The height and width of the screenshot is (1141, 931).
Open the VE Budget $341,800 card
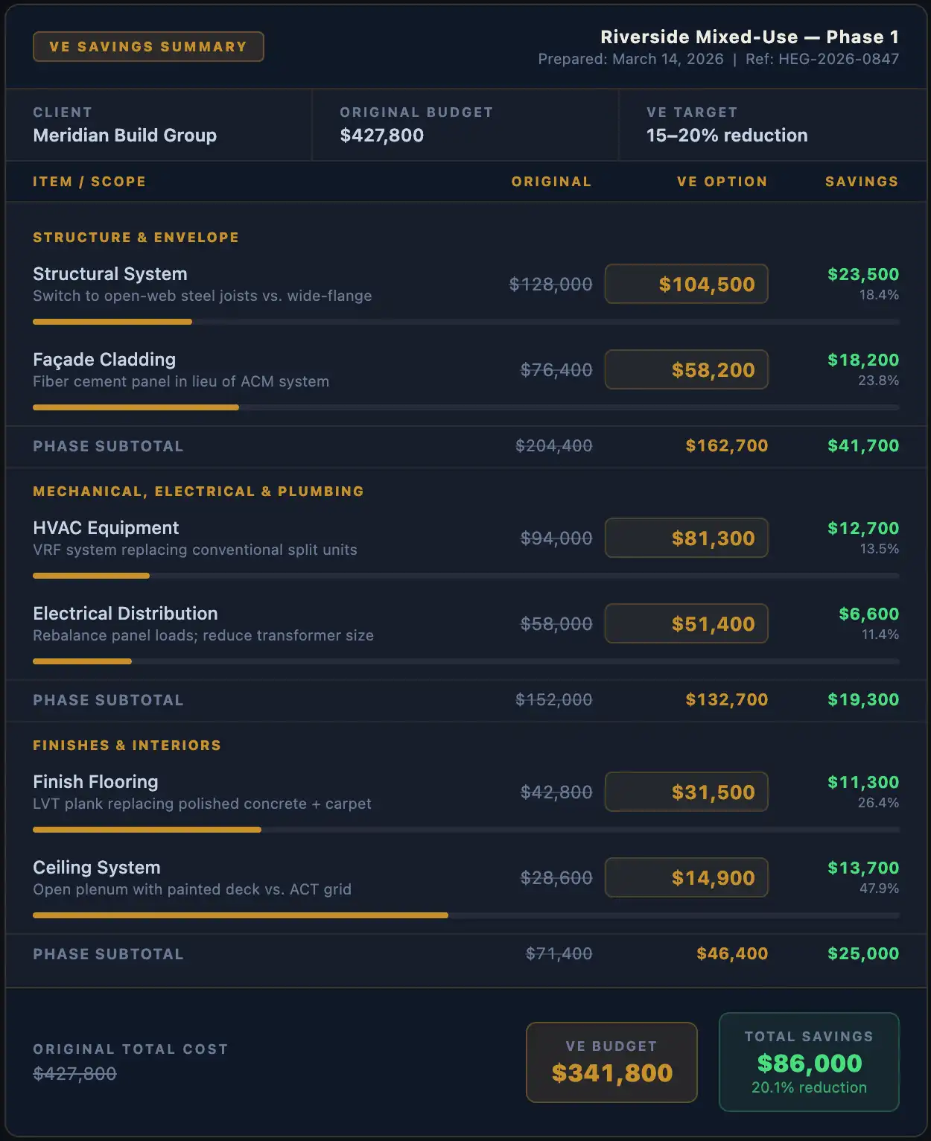(611, 1062)
